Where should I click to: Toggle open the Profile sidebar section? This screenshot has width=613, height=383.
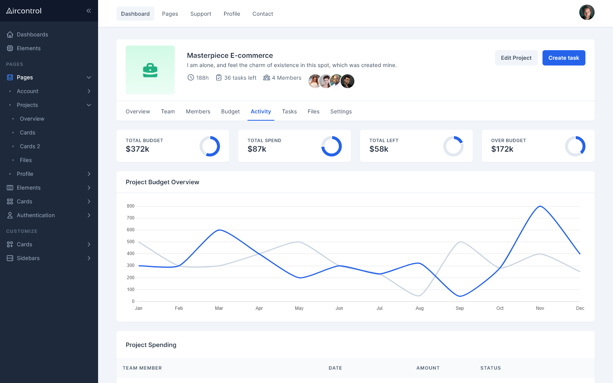pos(89,173)
